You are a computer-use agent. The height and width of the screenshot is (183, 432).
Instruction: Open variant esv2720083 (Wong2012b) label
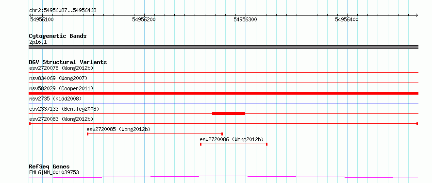(61, 119)
